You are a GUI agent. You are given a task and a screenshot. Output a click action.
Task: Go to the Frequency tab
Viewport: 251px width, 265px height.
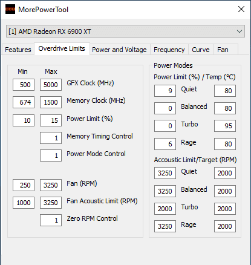click(x=169, y=50)
